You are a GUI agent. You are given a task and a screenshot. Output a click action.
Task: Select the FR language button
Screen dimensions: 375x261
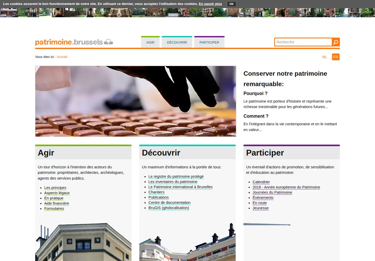pyautogui.click(x=336, y=57)
